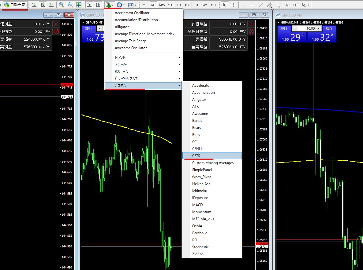The width and height of the screenshot is (363, 270).
Task: Click the GBPAUD lot size field
Action: click(x=306, y=28)
